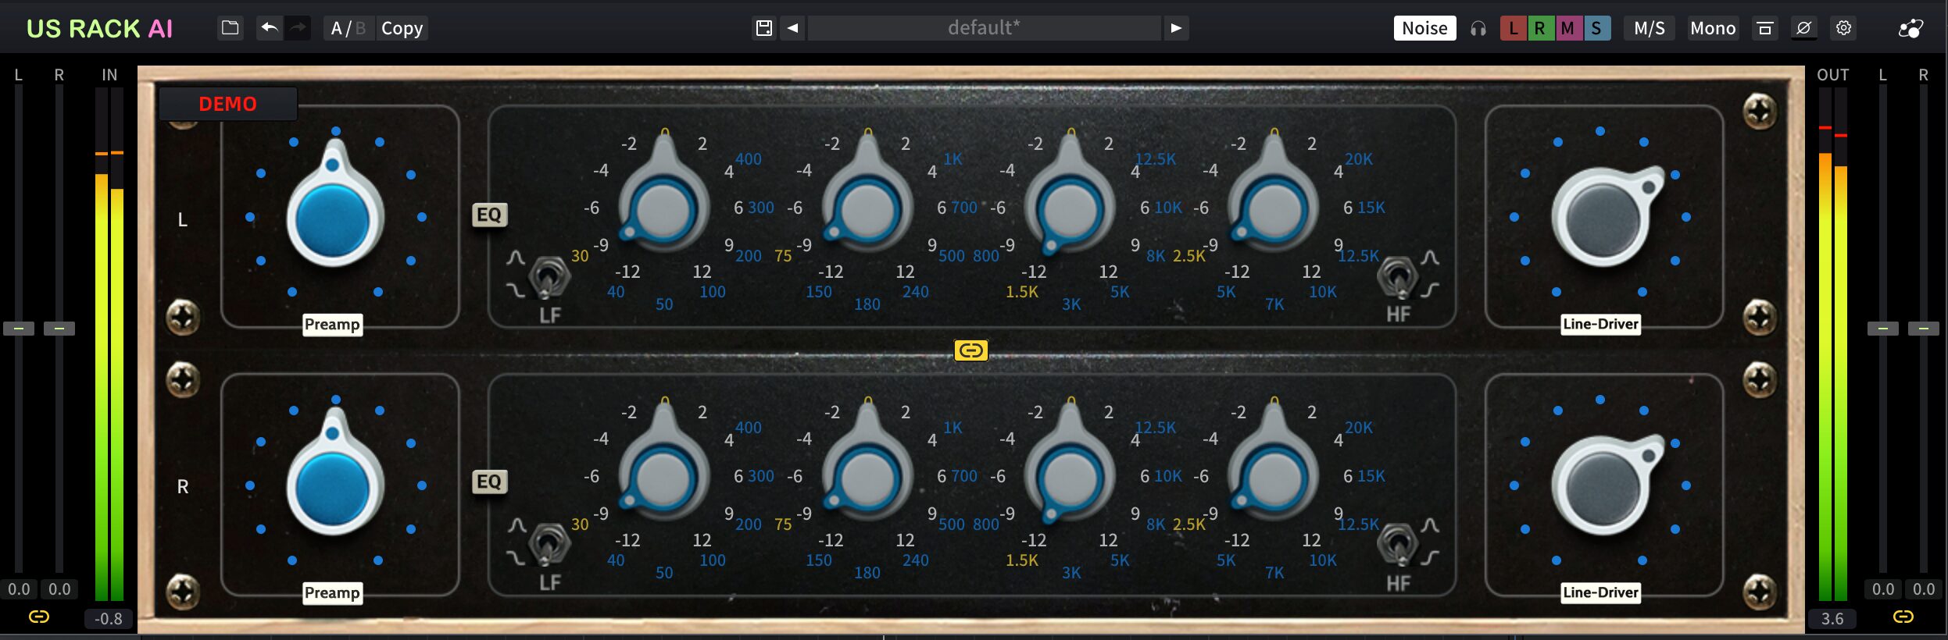The height and width of the screenshot is (640, 1948).
Task: Solo the L channel
Action: point(1514,28)
